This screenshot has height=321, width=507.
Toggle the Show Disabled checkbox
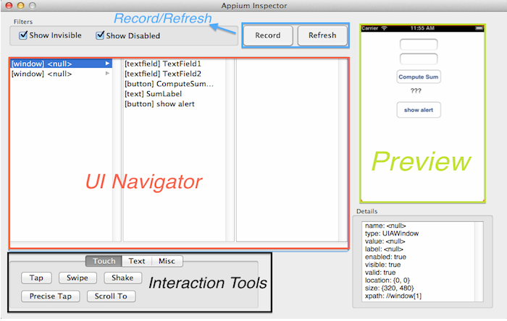pyautogui.click(x=100, y=35)
